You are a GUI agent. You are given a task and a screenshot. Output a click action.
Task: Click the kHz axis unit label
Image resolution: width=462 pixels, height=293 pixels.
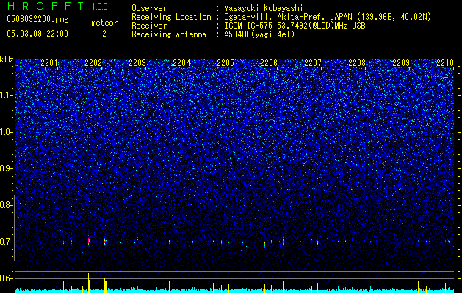[7, 59]
